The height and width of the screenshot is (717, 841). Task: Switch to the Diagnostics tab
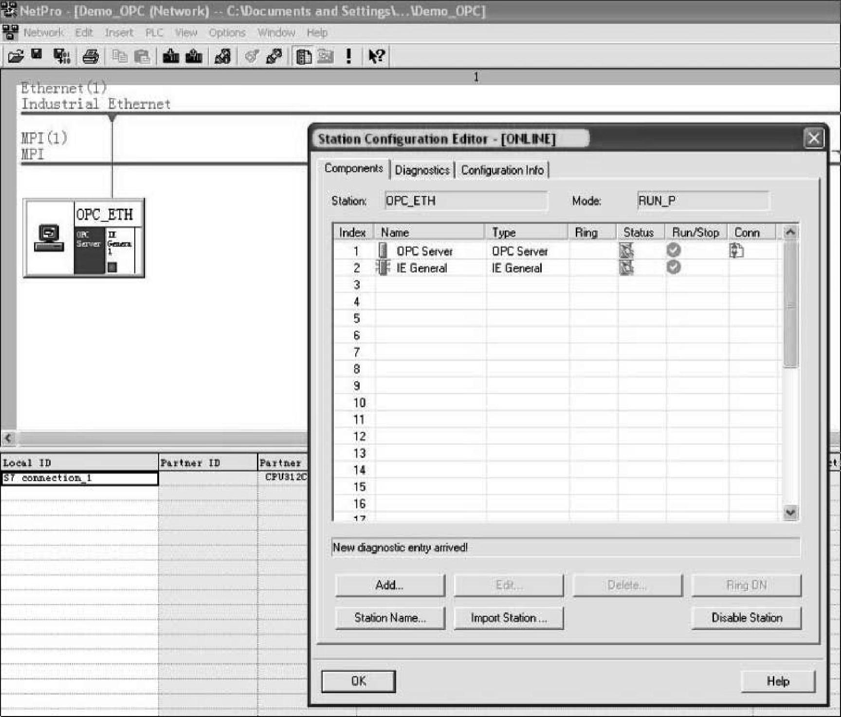pos(422,170)
